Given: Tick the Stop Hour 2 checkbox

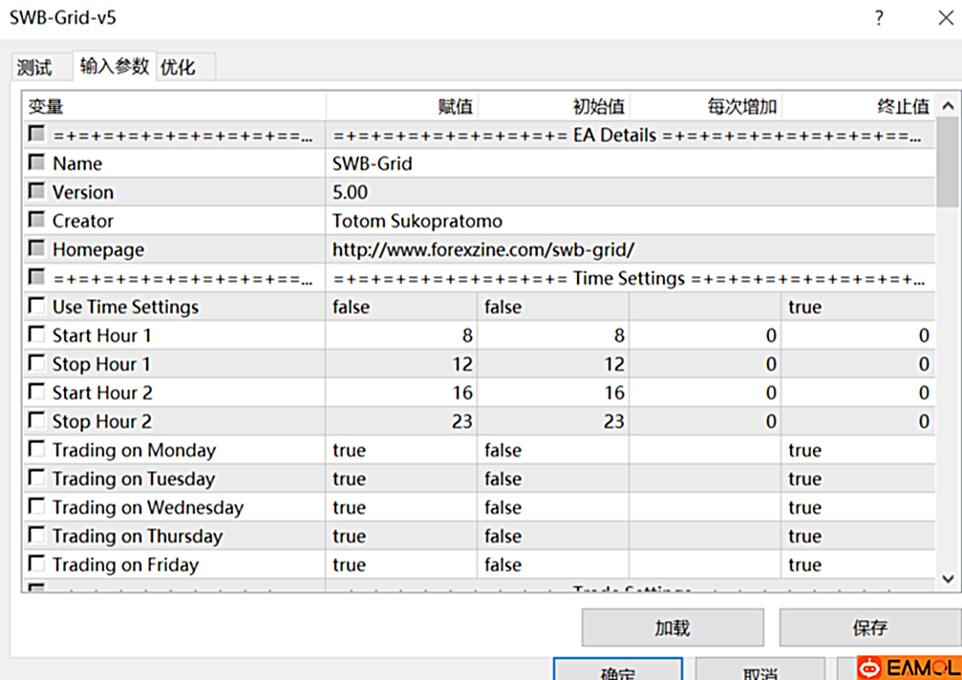Looking at the screenshot, I should (37, 420).
